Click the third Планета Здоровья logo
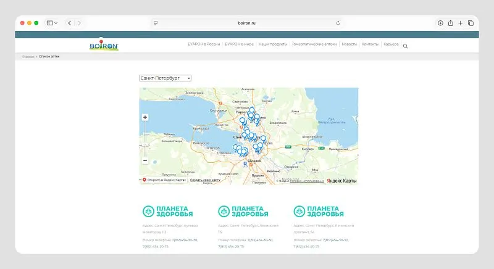 [x=319, y=212]
